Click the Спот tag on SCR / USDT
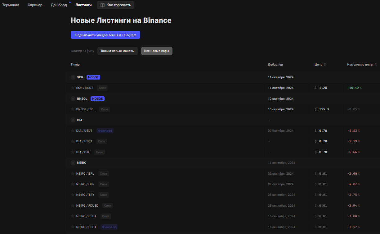Image resolution: width=380 pixels, height=234 pixels. coord(102,88)
